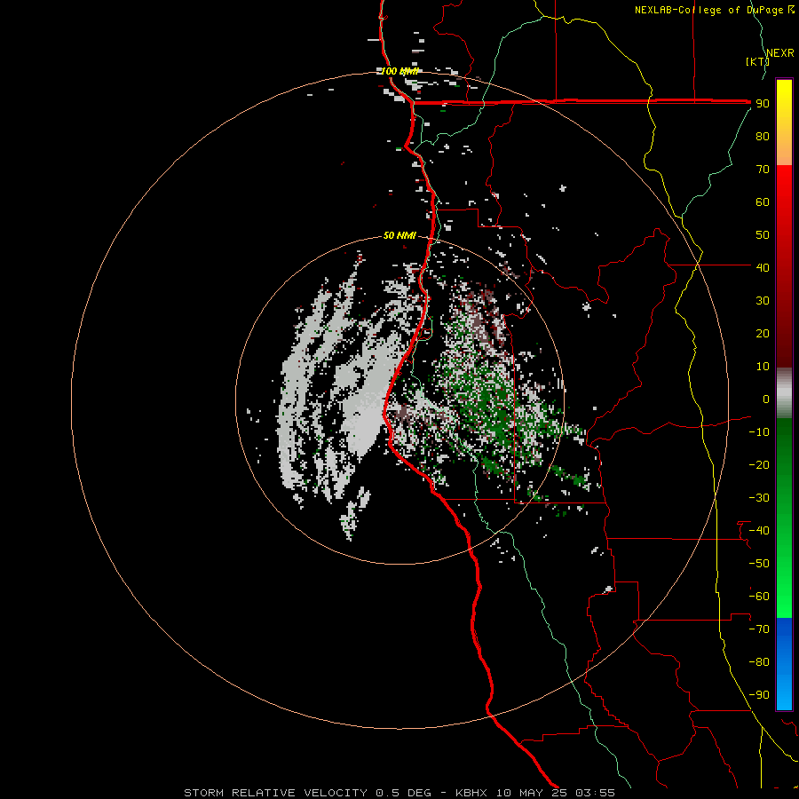Click the 0 value on velocity scale
Viewport: 799px width, 799px height.
(x=766, y=399)
